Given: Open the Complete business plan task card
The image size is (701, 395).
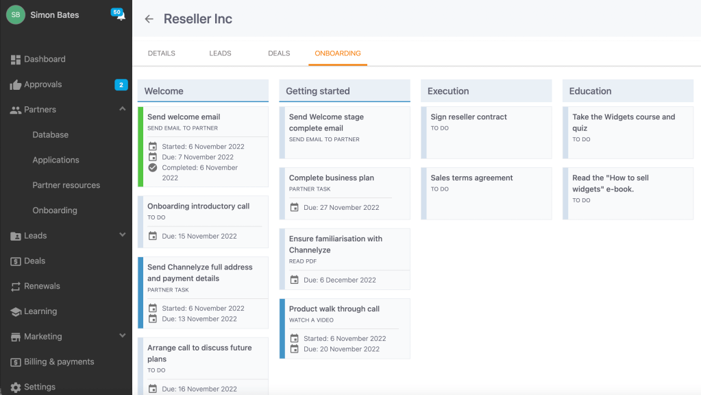Looking at the screenshot, I should (x=345, y=193).
